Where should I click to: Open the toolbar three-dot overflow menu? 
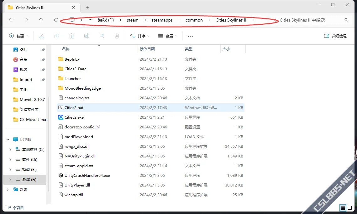[190, 36]
